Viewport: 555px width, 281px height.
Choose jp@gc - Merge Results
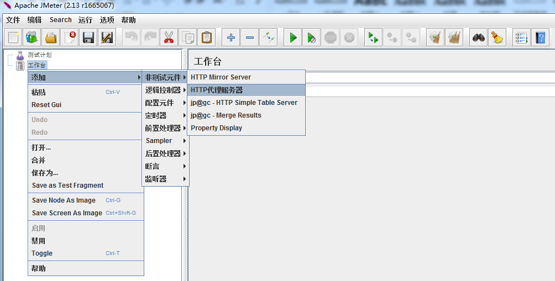246,115
